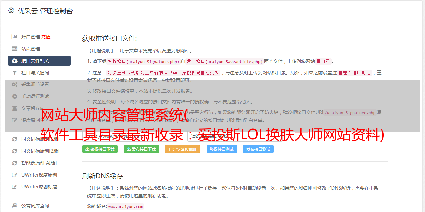Click the refresh icon of 同义词伪原创[2版]
The width and height of the screenshot is (425, 212).
coord(15,151)
